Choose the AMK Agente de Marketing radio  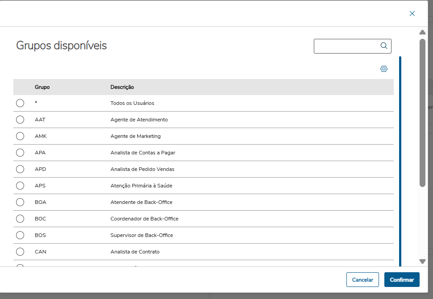(20, 136)
